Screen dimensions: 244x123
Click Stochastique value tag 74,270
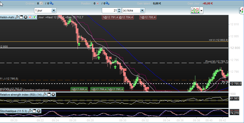[234, 113]
